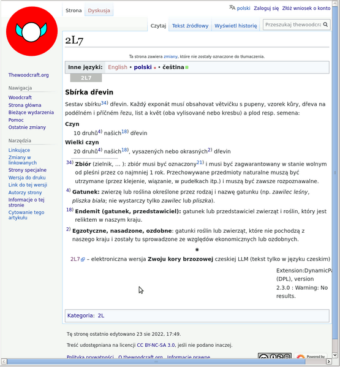
Task: Open Strona główna sidebar link
Action: 25,105
